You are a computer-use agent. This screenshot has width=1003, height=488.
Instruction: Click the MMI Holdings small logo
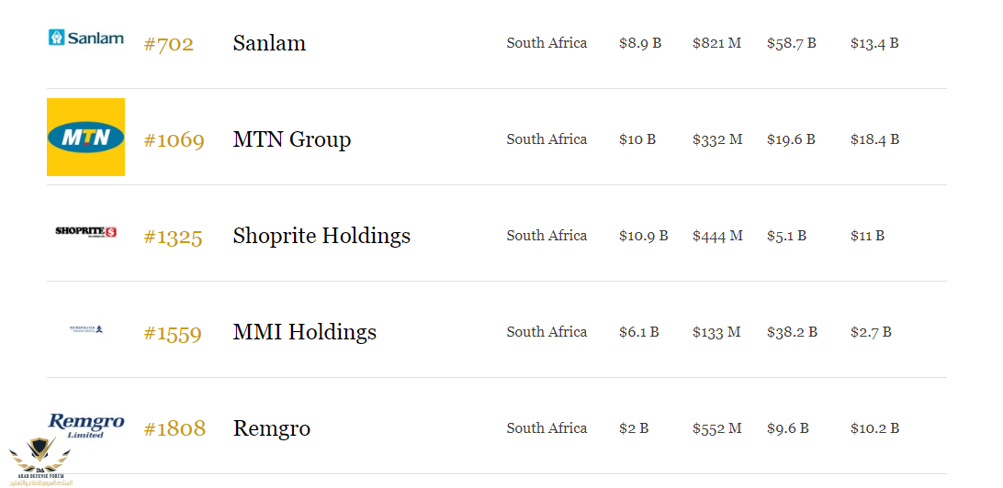point(85,329)
